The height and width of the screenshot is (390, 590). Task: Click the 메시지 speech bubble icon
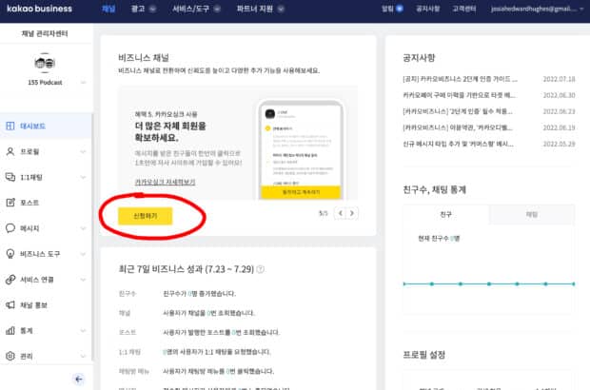(x=10, y=228)
